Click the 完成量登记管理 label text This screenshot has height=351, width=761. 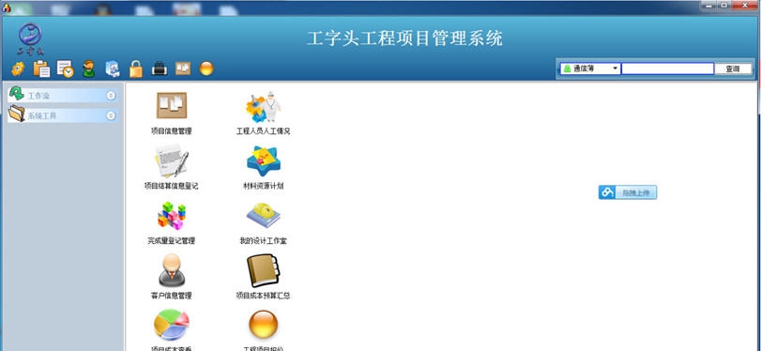172,241
